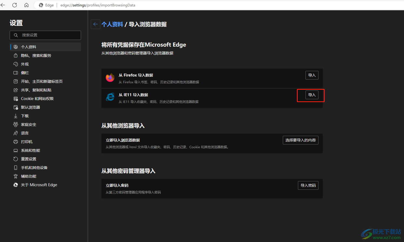Viewport: 404px width, 242px height.
Task: Click 选择要导入的内容 button
Action: pos(301,140)
